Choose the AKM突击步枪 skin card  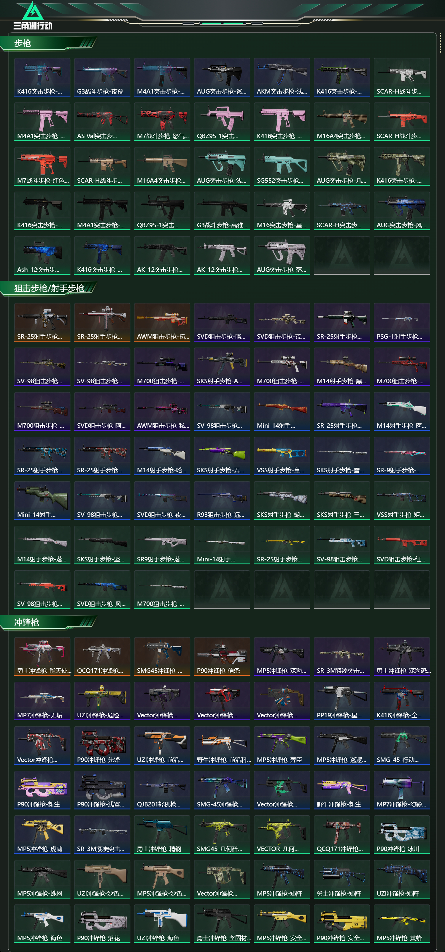(x=282, y=77)
